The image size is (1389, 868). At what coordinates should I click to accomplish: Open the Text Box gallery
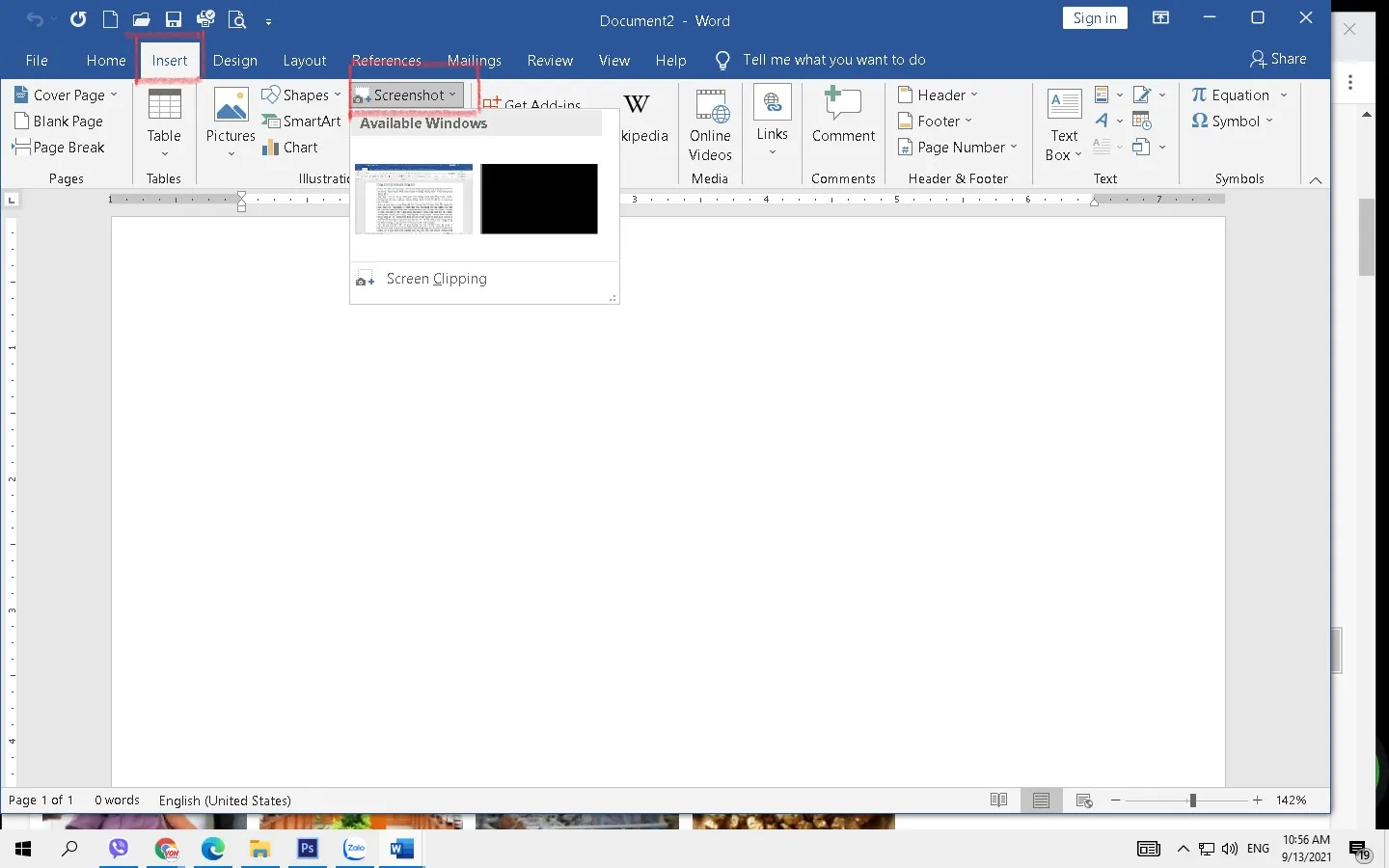tap(1064, 123)
